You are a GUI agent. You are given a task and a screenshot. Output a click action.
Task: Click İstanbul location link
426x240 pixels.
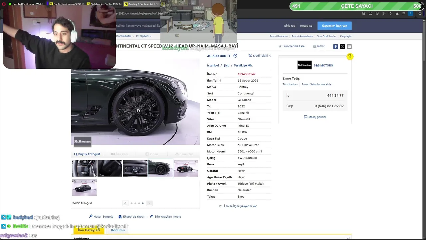(213, 65)
